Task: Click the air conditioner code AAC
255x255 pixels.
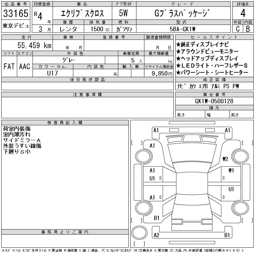Action: 25,67
